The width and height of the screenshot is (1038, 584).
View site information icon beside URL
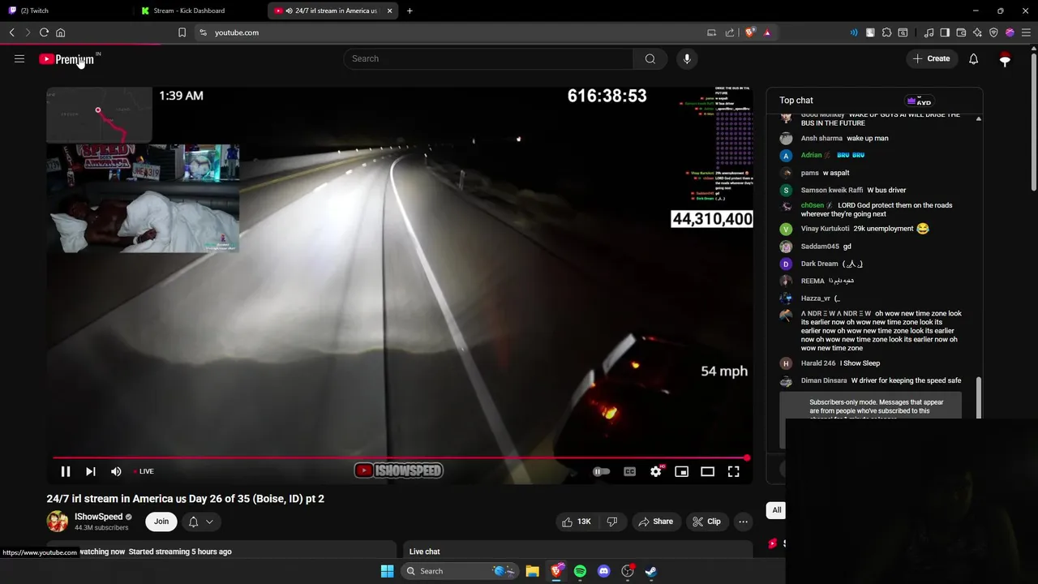click(x=203, y=32)
